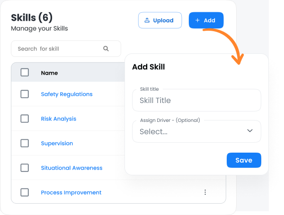Toggle the select-all checkbox in header
The width and height of the screenshot is (284, 215).
pos(25,73)
